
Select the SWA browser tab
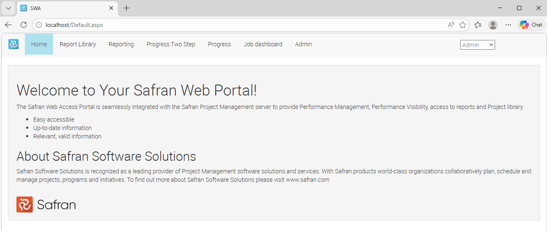pyautogui.click(x=67, y=8)
